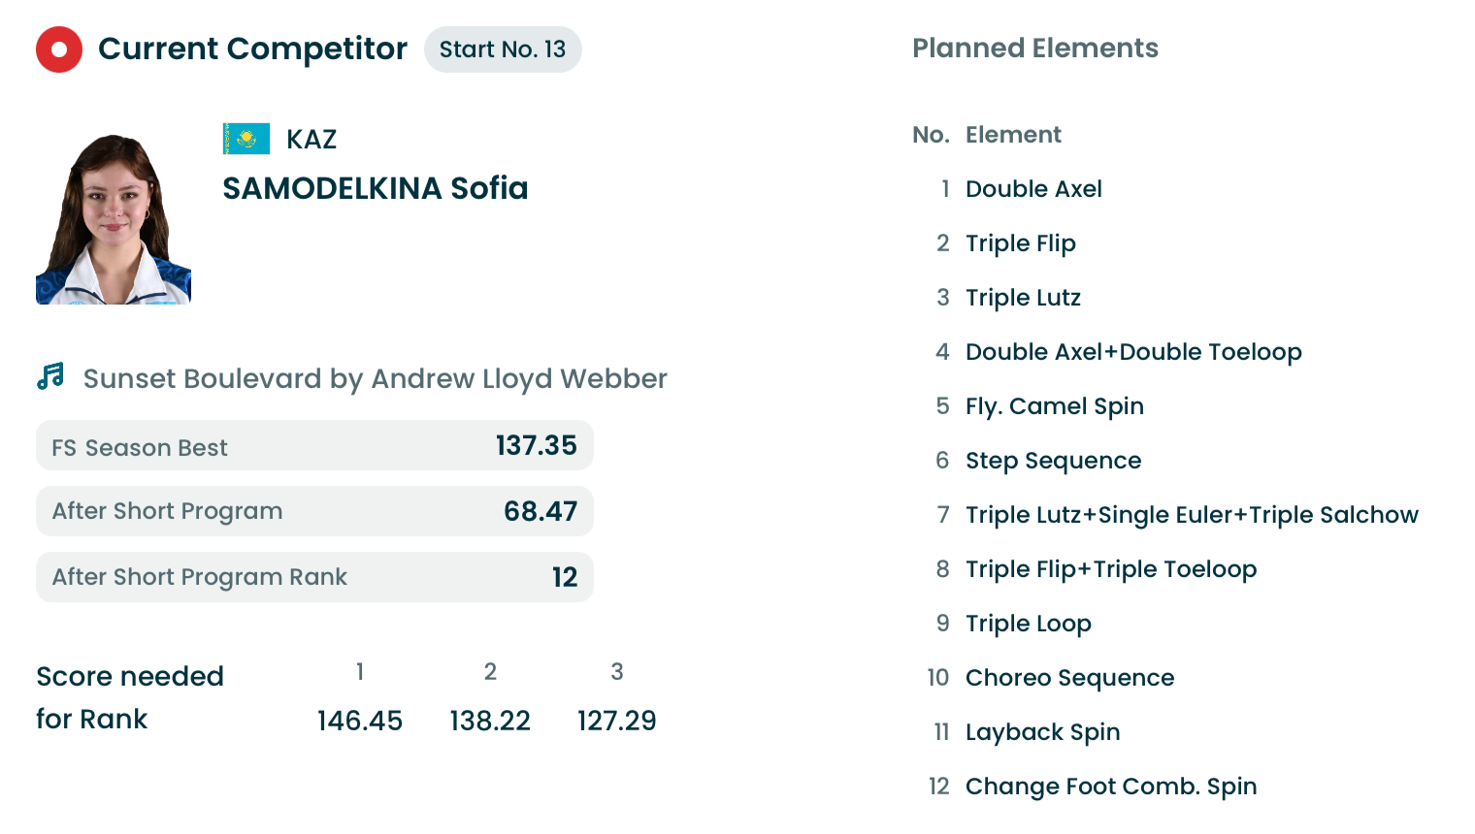The image size is (1475, 834).
Task: Click the Element column header
Action: (1013, 135)
